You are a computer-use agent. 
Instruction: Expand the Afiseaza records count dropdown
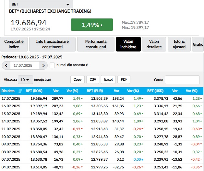click(25, 80)
